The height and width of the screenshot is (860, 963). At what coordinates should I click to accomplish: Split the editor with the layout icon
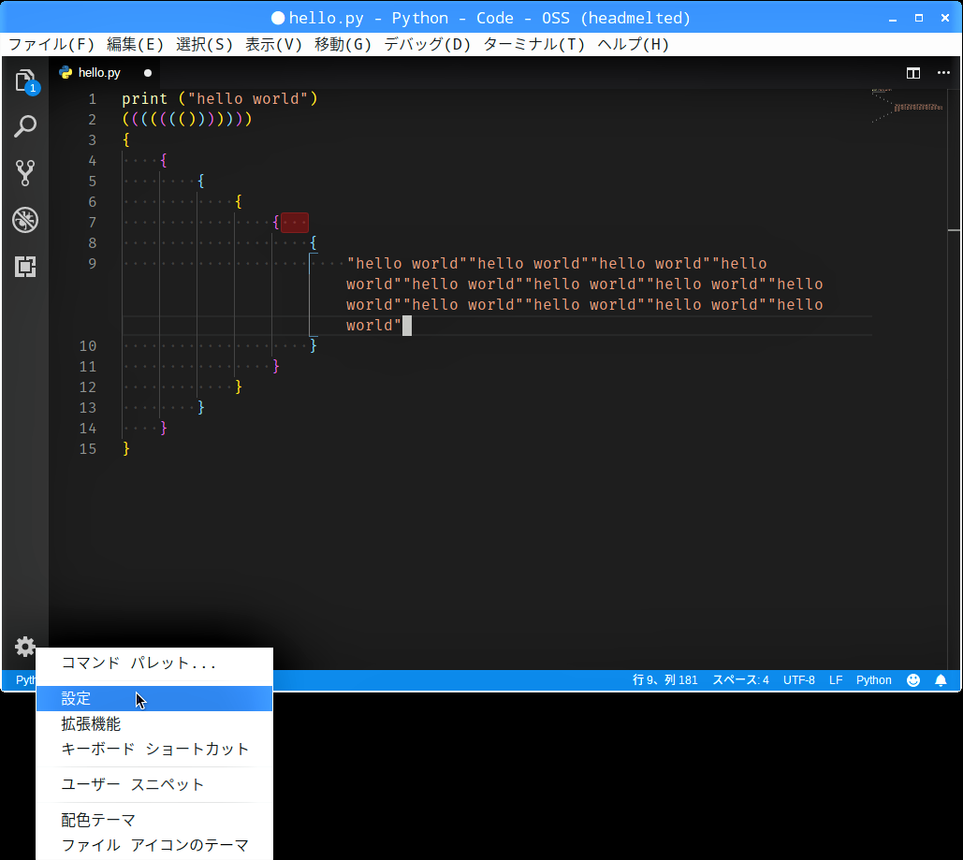pyautogui.click(x=913, y=73)
